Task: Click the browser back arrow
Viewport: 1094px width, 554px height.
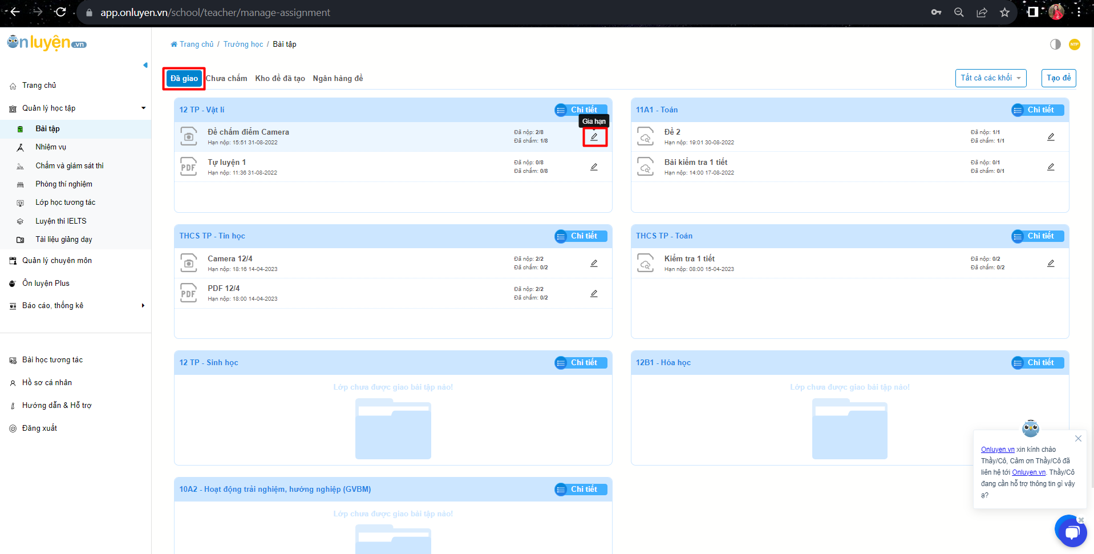Action: 15,12
